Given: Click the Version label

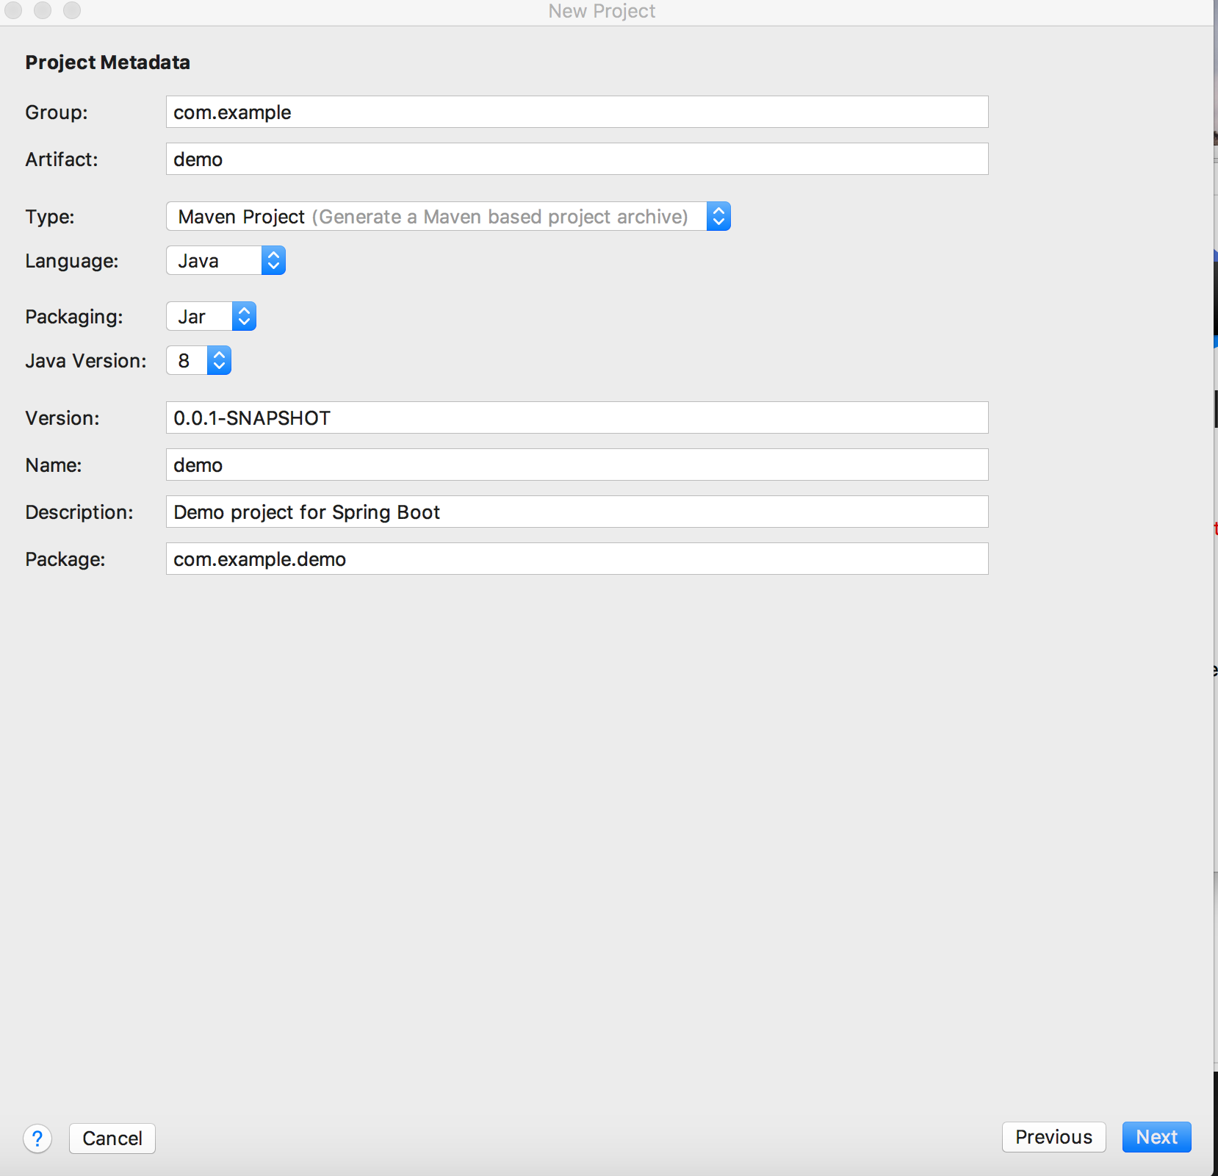Looking at the screenshot, I should (62, 418).
